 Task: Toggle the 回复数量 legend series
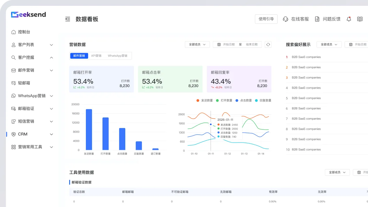(x=263, y=101)
